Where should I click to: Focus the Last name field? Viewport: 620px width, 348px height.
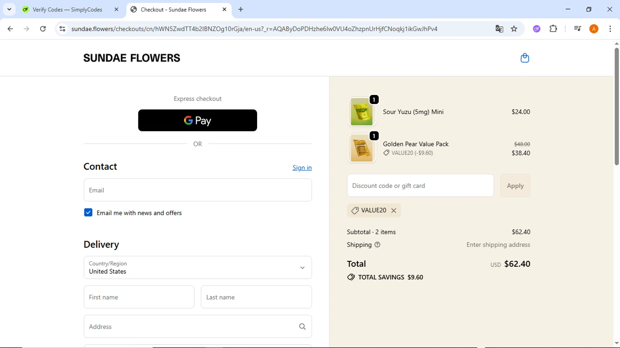[x=256, y=297]
